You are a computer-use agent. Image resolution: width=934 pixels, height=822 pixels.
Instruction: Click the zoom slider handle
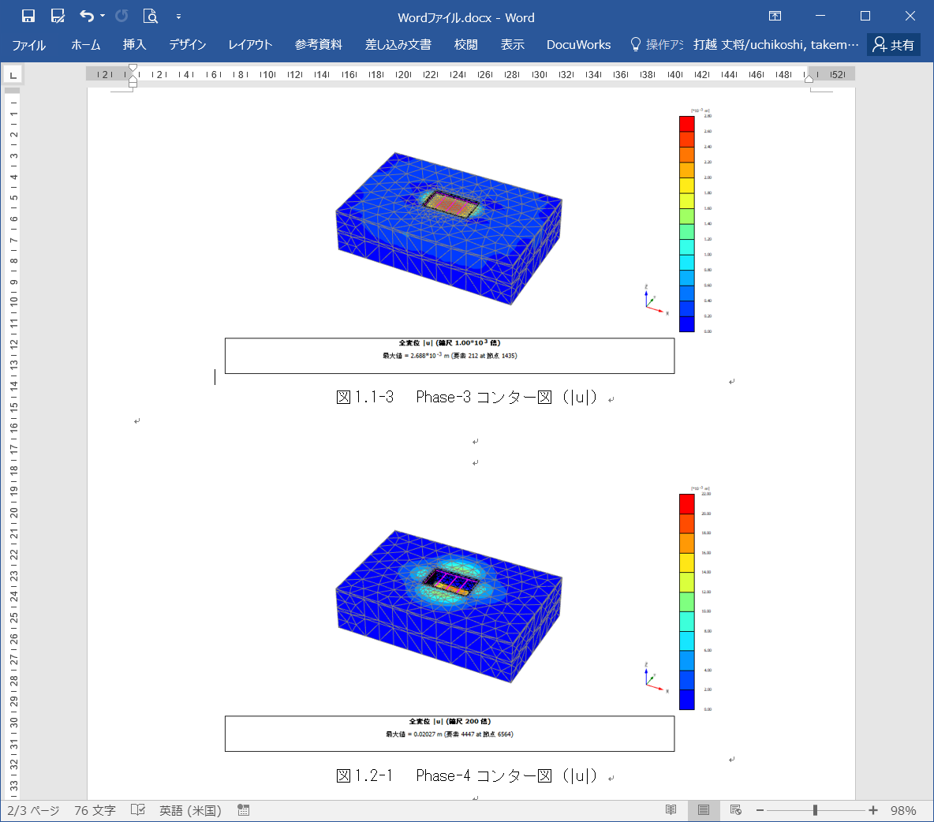[x=815, y=810]
